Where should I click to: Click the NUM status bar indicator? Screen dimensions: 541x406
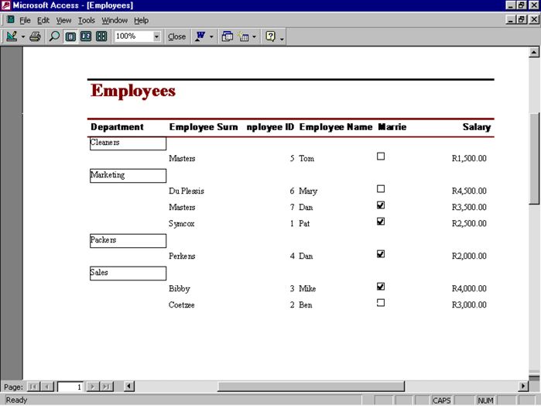tap(485, 401)
